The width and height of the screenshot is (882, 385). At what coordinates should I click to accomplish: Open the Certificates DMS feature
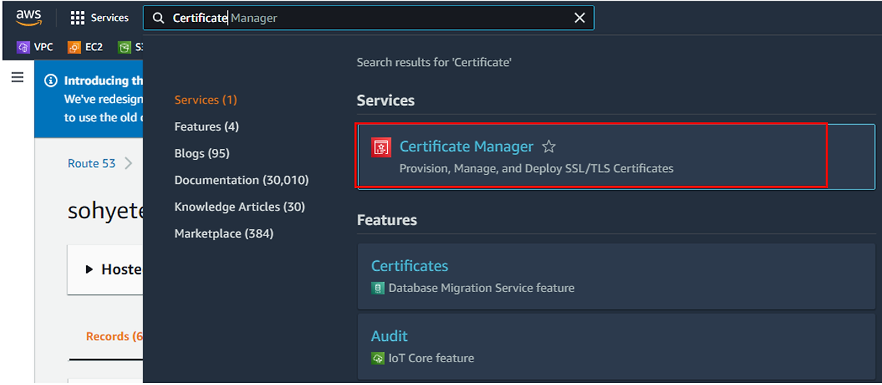410,266
